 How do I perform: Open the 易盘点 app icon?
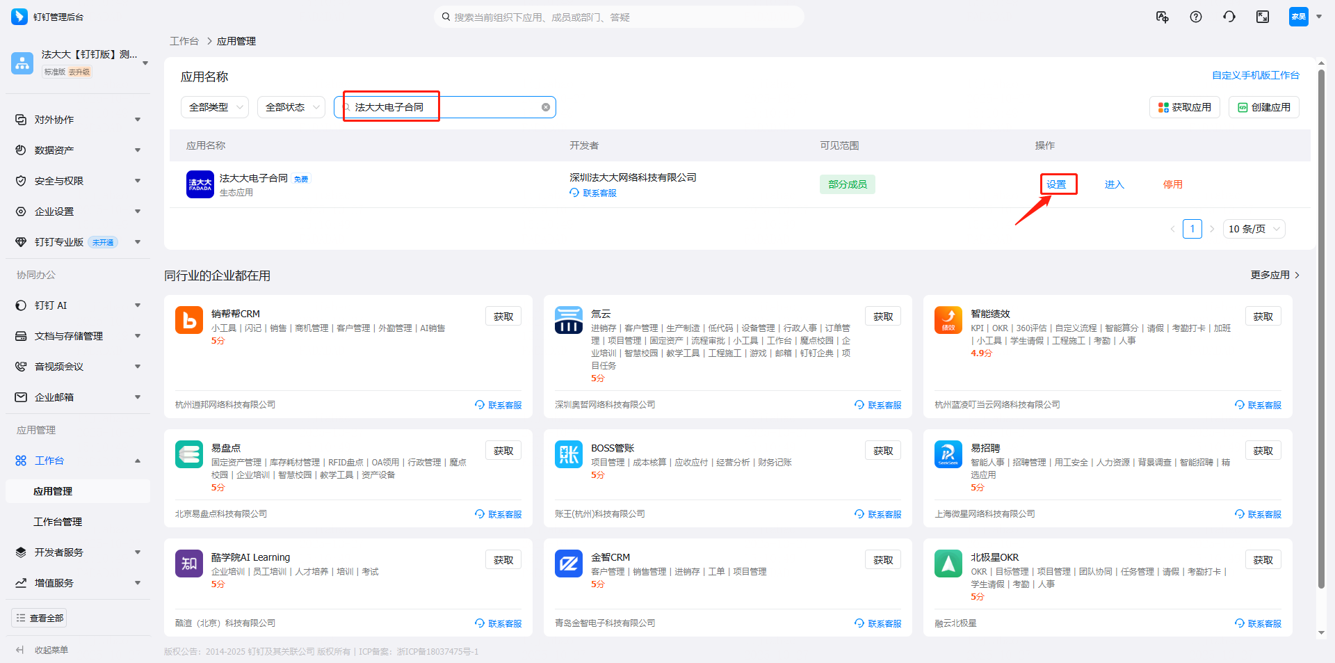tap(189, 454)
